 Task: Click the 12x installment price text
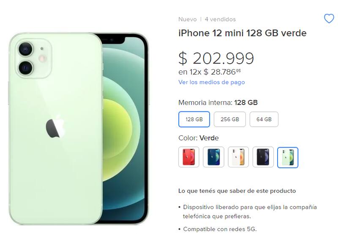[210, 72]
